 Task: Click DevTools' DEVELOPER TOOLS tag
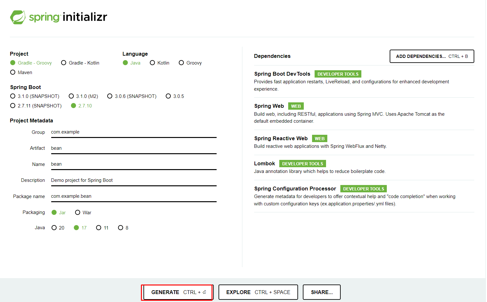(338, 74)
